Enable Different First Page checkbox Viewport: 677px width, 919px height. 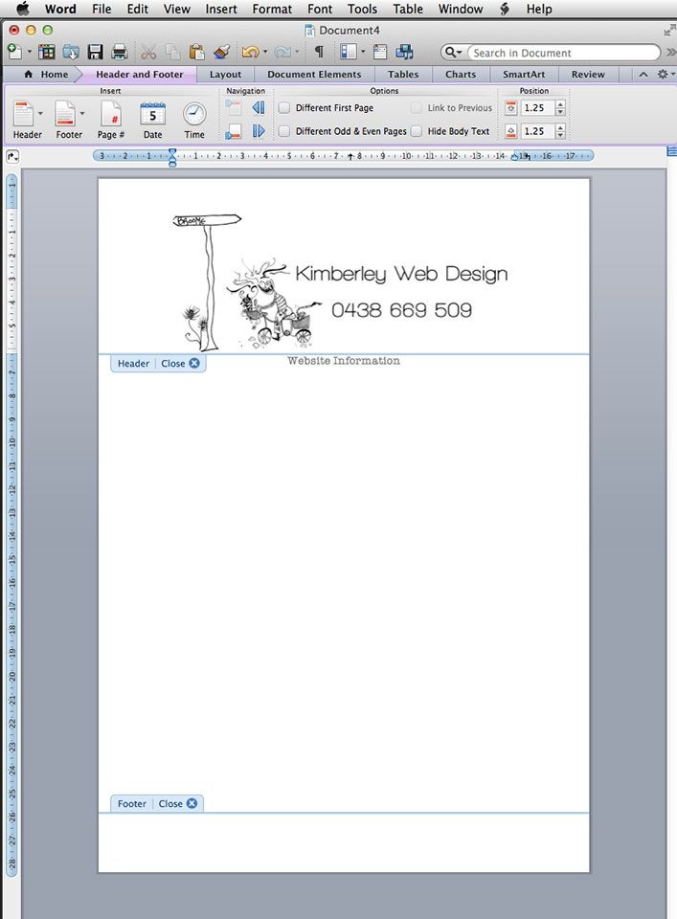(283, 108)
